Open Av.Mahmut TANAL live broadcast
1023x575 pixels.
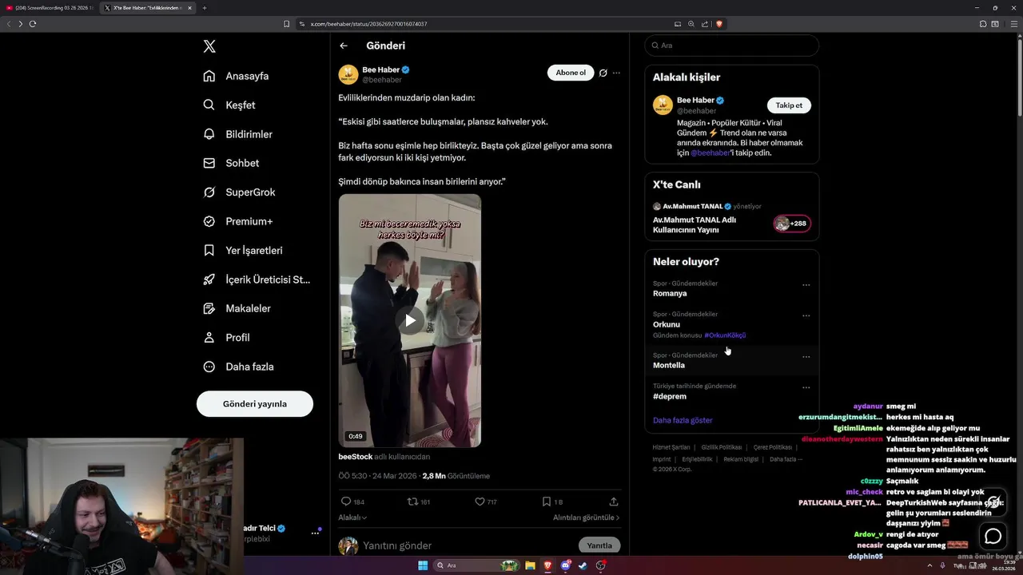tap(695, 224)
